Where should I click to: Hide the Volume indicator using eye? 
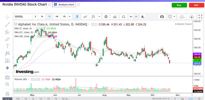(x=32, y=79)
